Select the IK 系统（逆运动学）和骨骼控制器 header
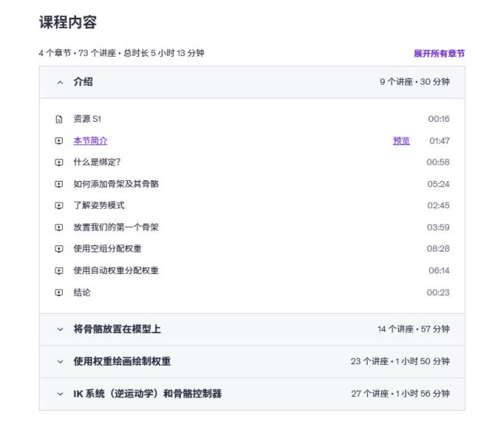The height and width of the screenshot is (427, 478). 147,394
